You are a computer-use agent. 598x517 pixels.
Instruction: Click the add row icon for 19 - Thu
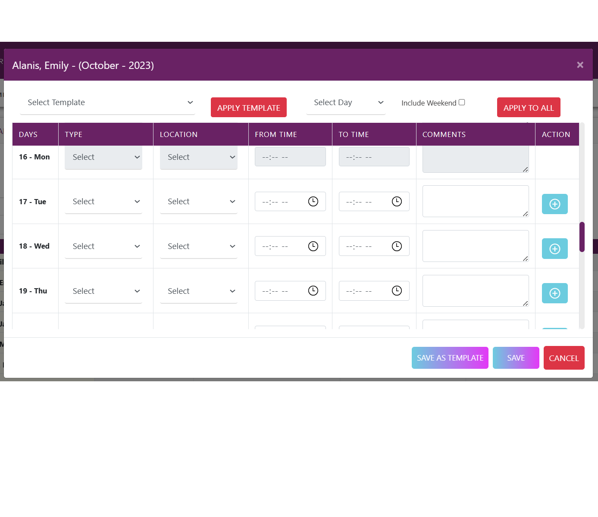pos(554,293)
